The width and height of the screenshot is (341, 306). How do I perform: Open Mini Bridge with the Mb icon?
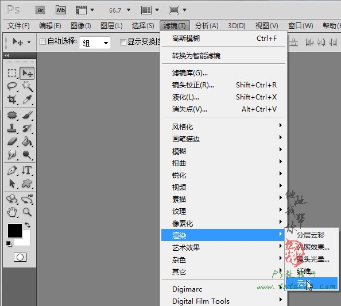61,10
